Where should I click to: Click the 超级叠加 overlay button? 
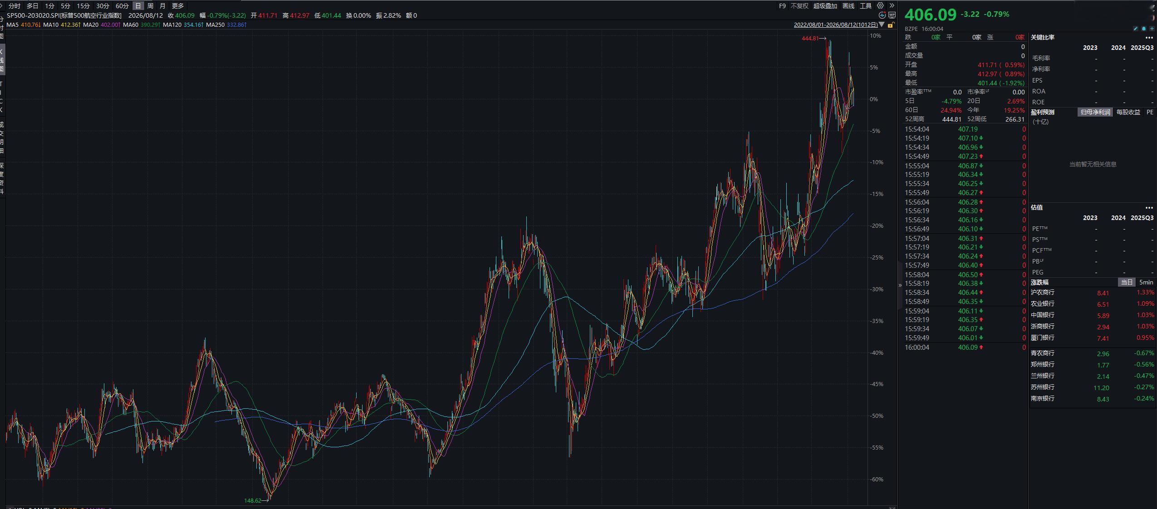coord(825,6)
